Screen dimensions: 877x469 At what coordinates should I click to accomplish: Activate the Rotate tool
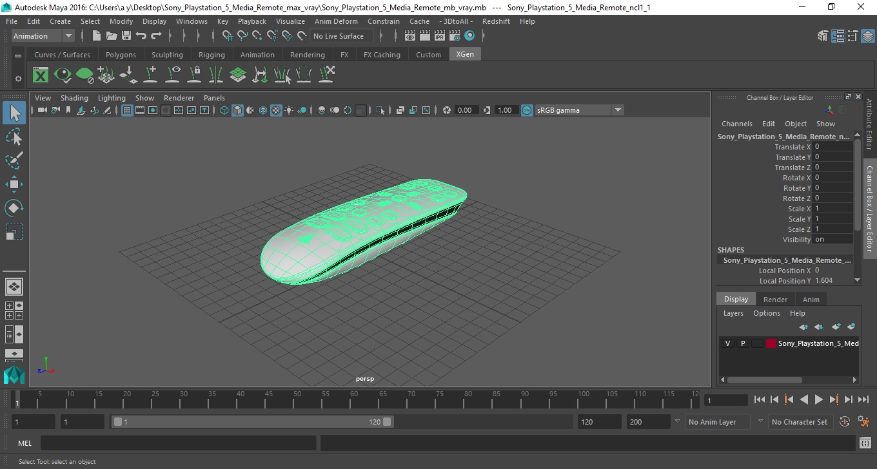[x=14, y=208]
